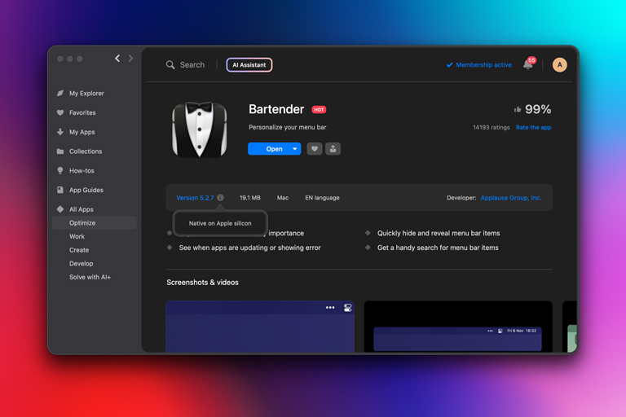Open My Apps list
The height and width of the screenshot is (417, 626).
click(x=82, y=132)
